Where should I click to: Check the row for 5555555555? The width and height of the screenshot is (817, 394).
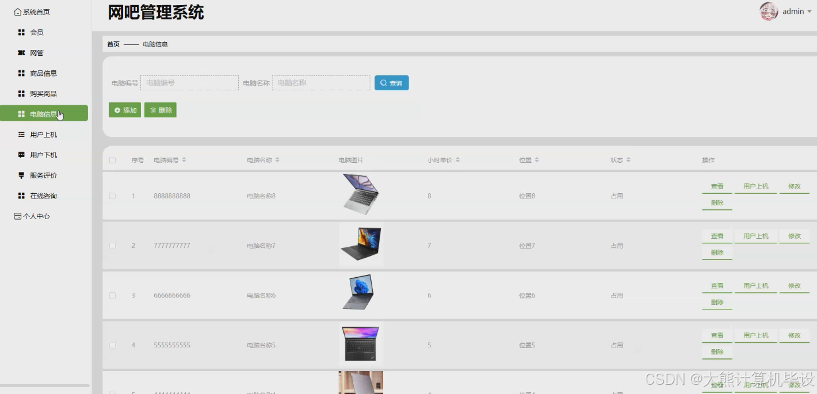(x=113, y=345)
